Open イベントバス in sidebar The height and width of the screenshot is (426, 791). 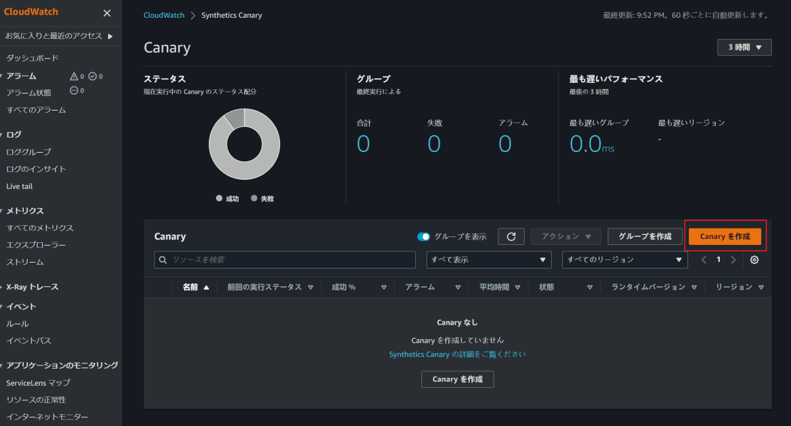[x=28, y=340]
